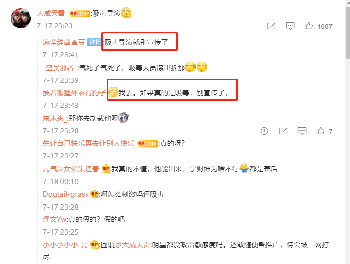Viewport: 350px width, 264px height.
Task: Share 东木头_'s reply
Action: (x=283, y=131)
